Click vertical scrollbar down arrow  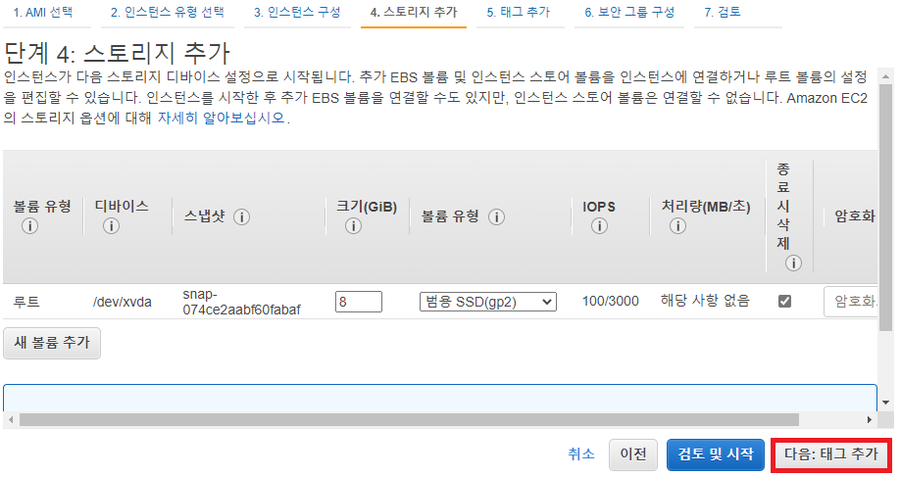886,403
